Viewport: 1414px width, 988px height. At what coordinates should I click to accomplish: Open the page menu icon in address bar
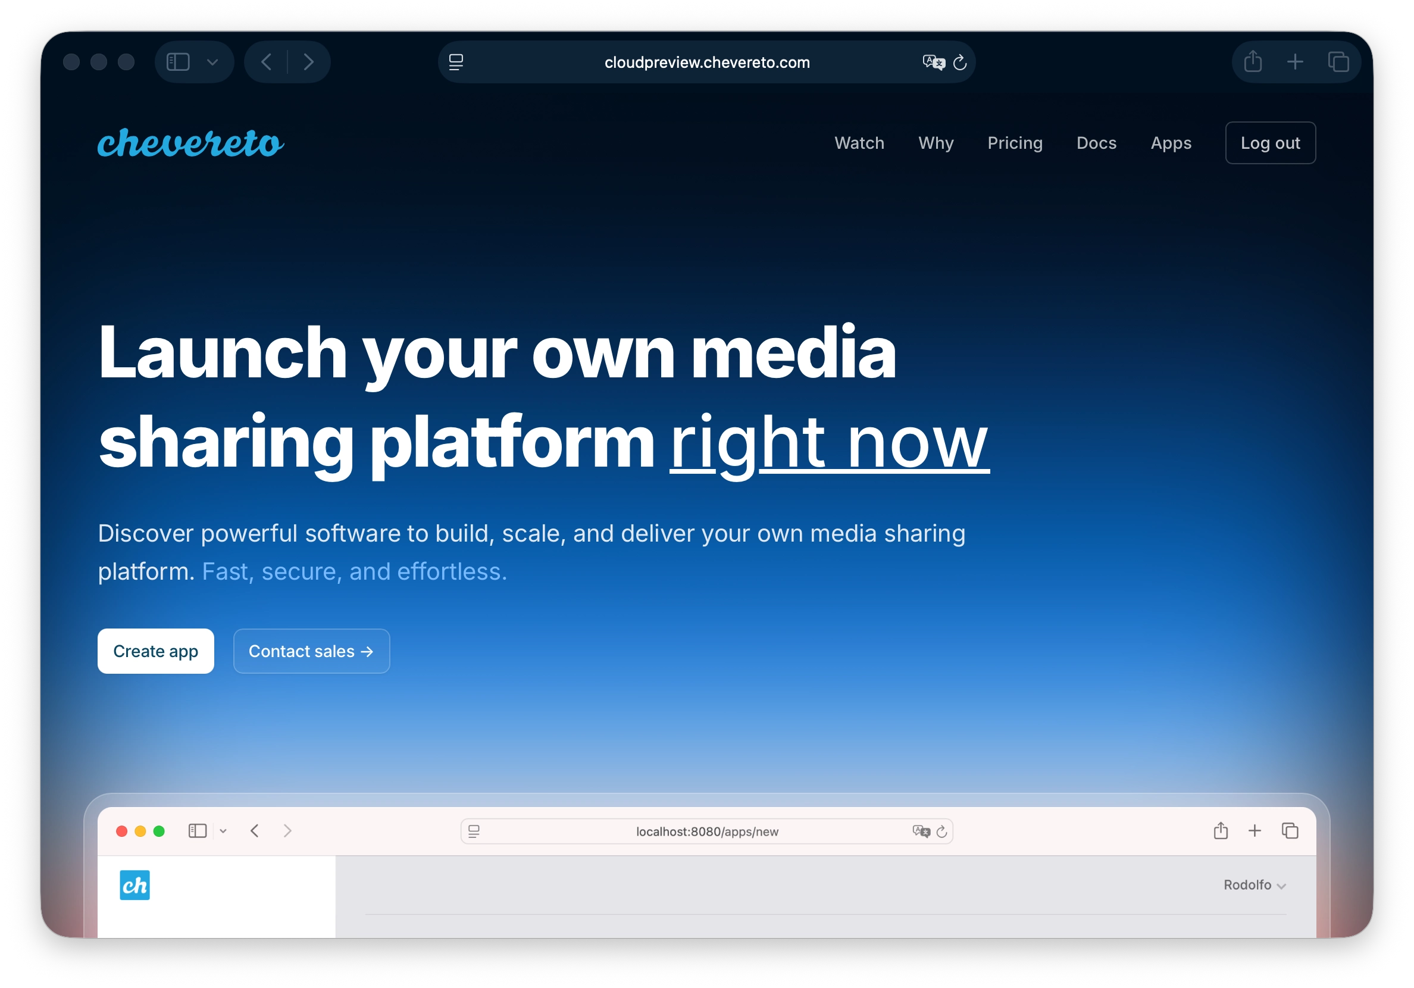456,62
